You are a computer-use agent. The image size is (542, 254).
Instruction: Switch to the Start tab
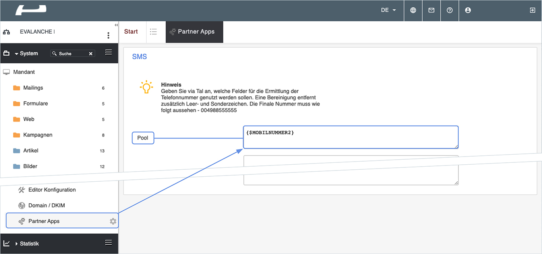[131, 32]
